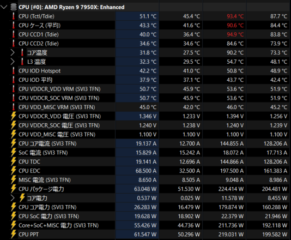This screenshot has width=291, height=240.
Task: Click the 87.7 °C average Tctl/Tdie value
Action: click(278, 16)
